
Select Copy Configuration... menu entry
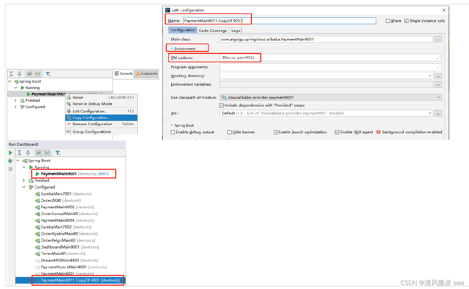point(101,118)
